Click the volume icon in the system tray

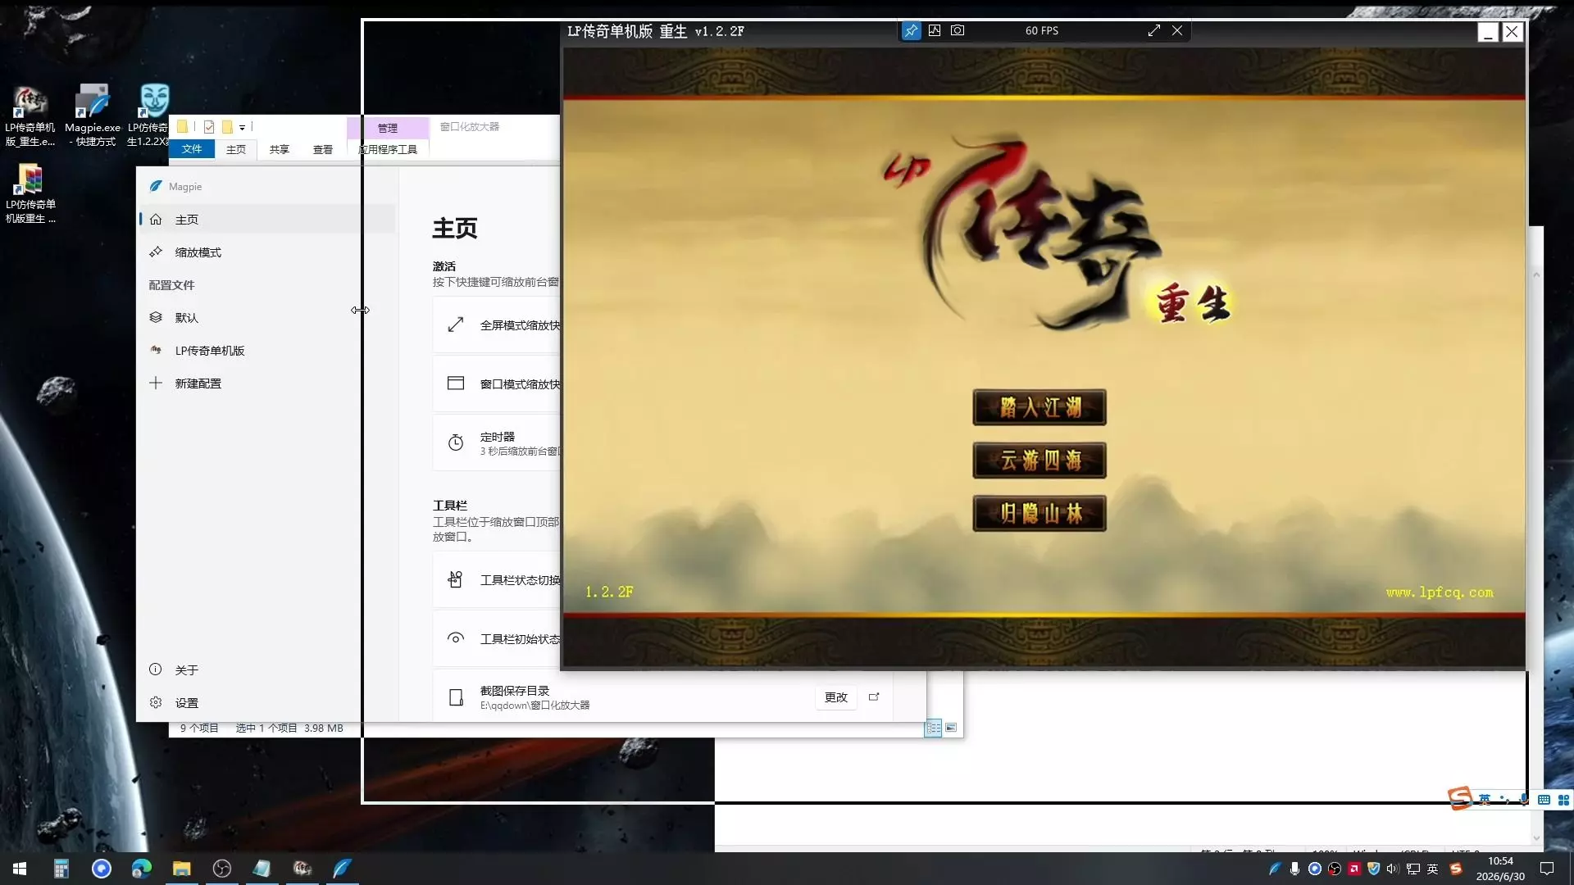point(1393,869)
